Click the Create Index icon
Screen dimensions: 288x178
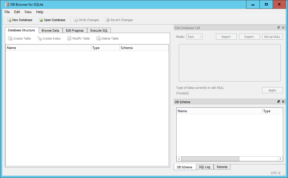point(39,38)
